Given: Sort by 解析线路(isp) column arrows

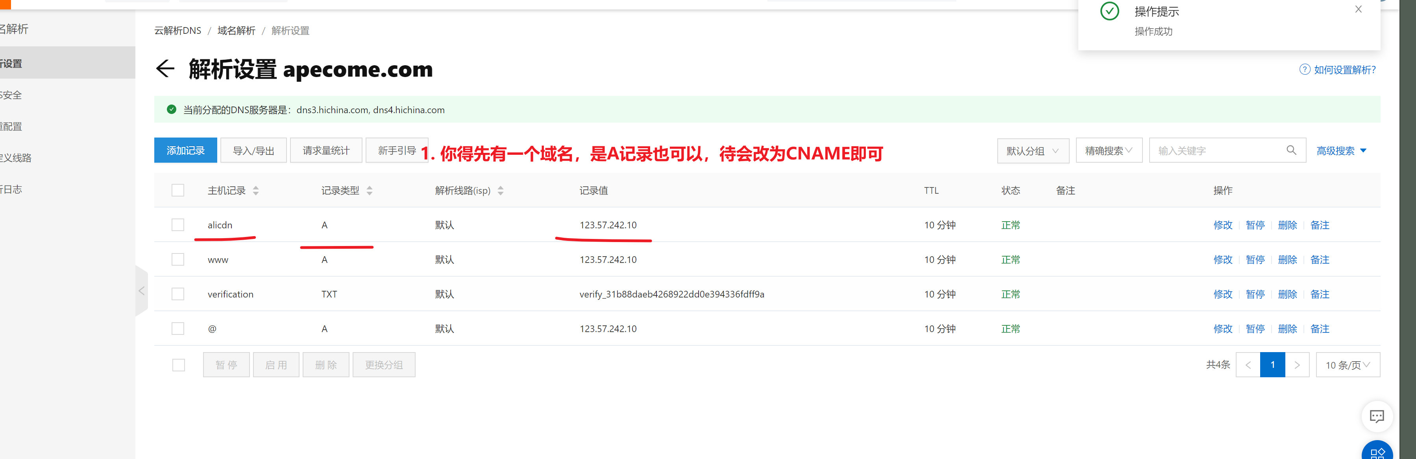Looking at the screenshot, I should [500, 191].
